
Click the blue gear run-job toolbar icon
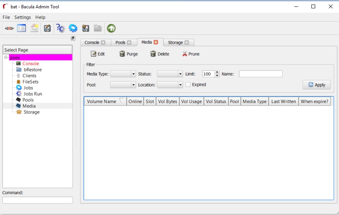point(73,28)
